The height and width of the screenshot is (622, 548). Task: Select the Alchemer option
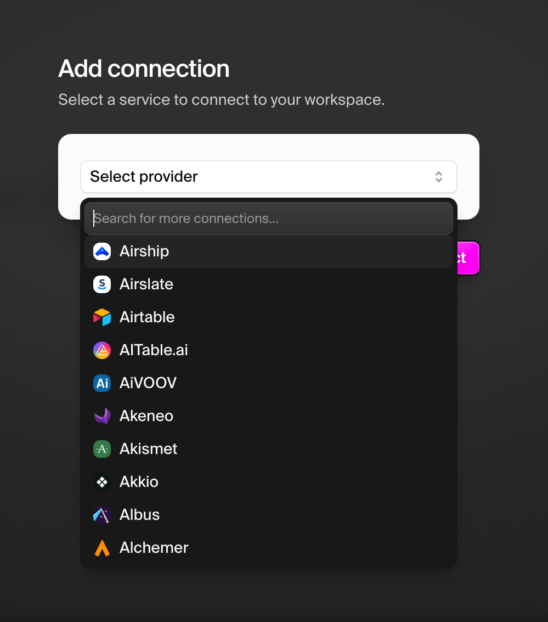(x=269, y=548)
